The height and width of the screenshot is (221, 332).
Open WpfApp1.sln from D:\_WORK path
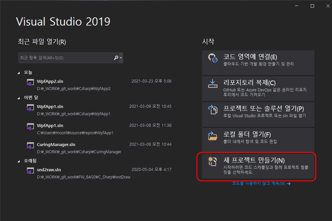coord(99,110)
